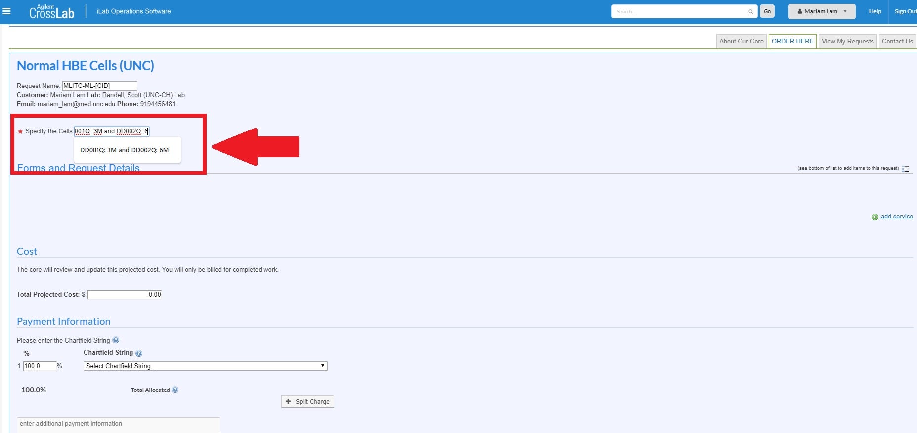Click the Agilent CrossLab logo
Viewport: 917px width, 433px height.
(51, 11)
